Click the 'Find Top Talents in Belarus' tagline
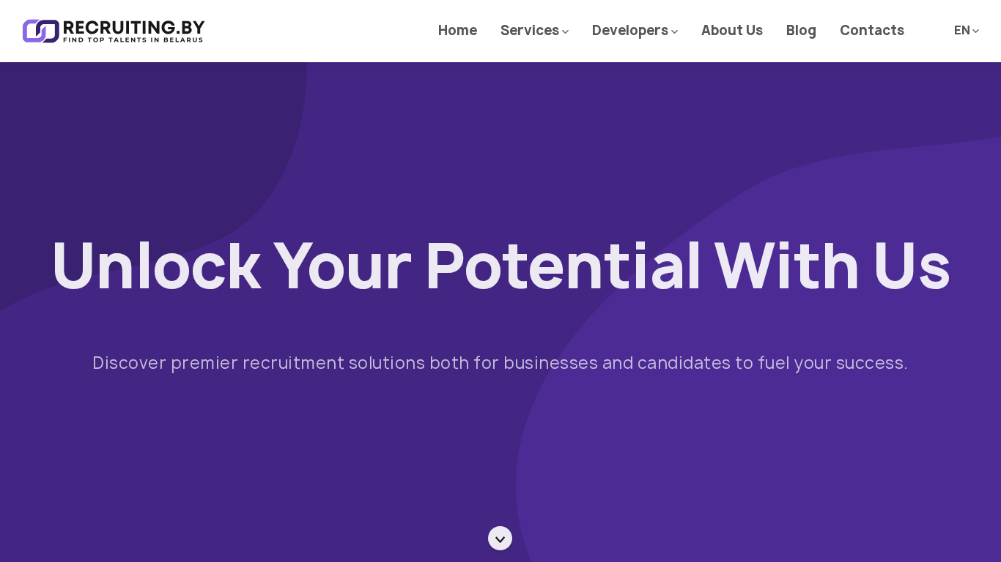The width and height of the screenshot is (1001, 562). [x=133, y=40]
